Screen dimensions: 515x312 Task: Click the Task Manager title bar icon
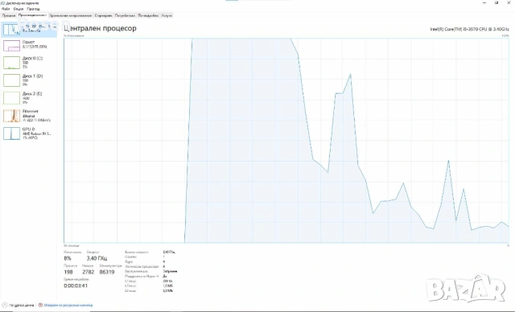click(3, 3)
